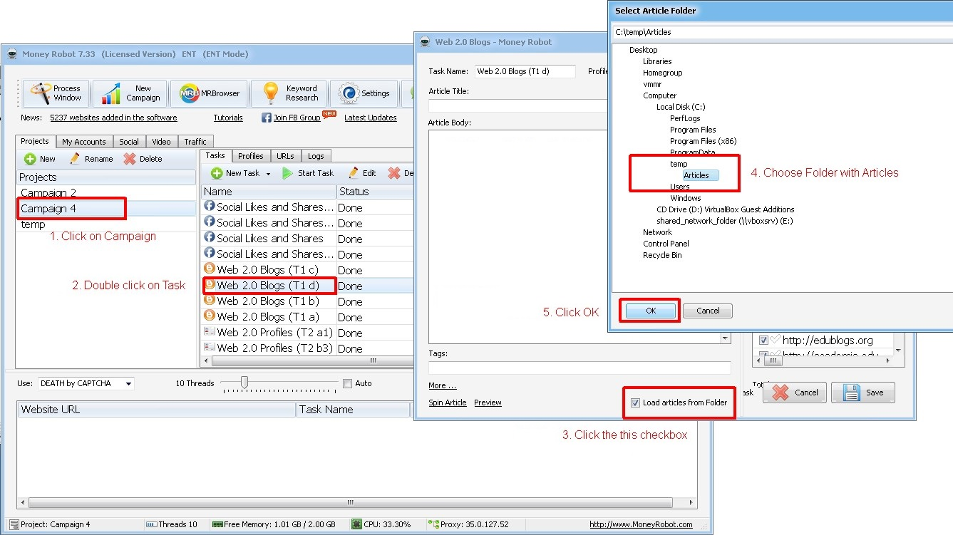Open the Tutorials link

[x=228, y=118]
